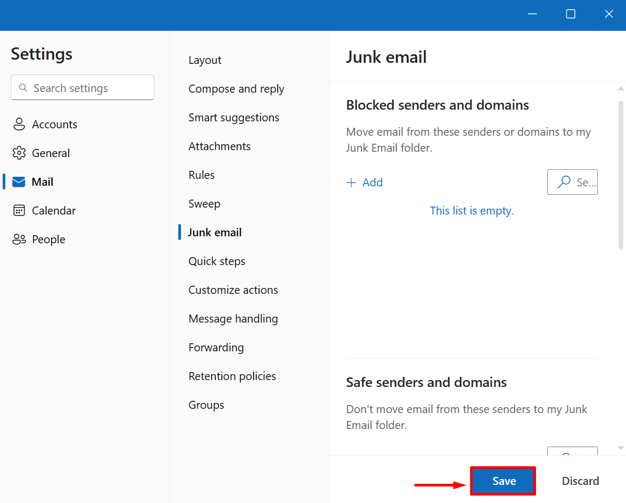Minimize the settings window
This screenshot has width=626, height=503.
click(532, 14)
